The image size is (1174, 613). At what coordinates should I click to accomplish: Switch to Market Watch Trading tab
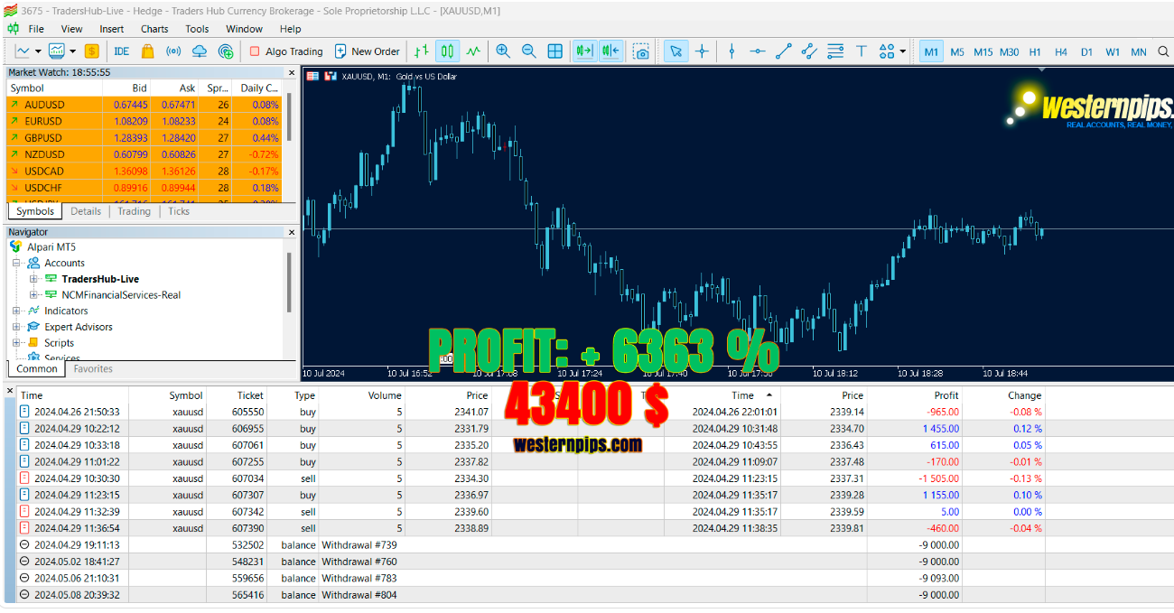(134, 211)
